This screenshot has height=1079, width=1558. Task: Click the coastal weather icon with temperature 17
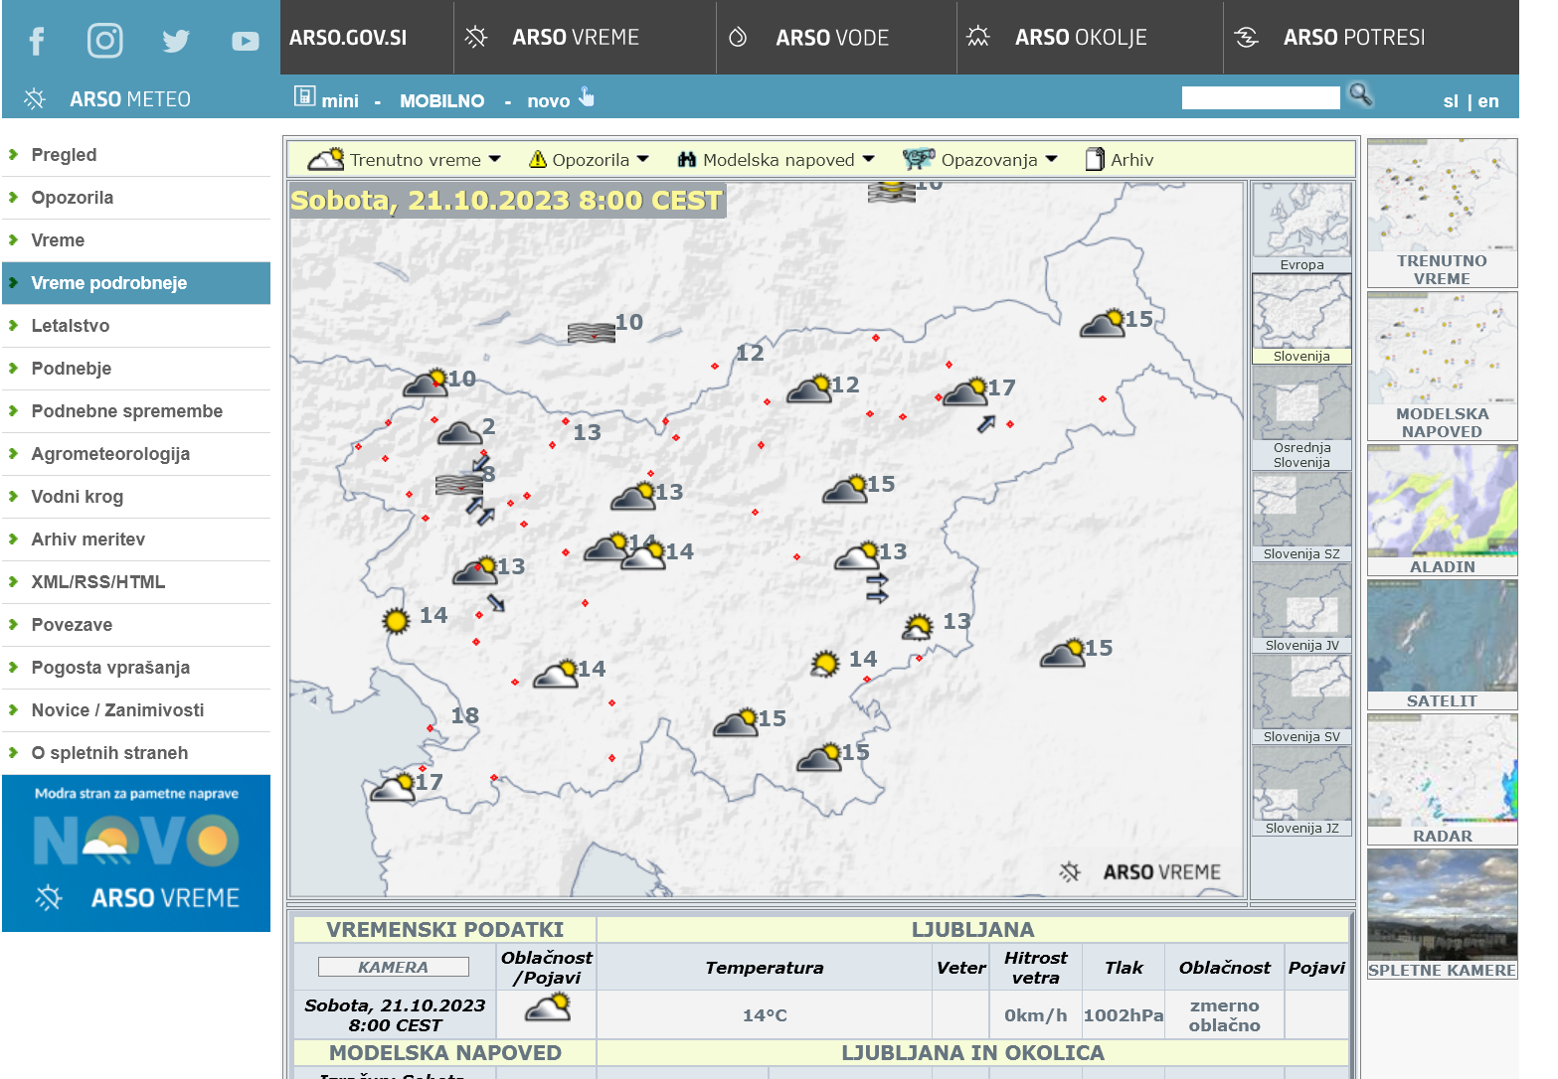pyautogui.click(x=393, y=787)
